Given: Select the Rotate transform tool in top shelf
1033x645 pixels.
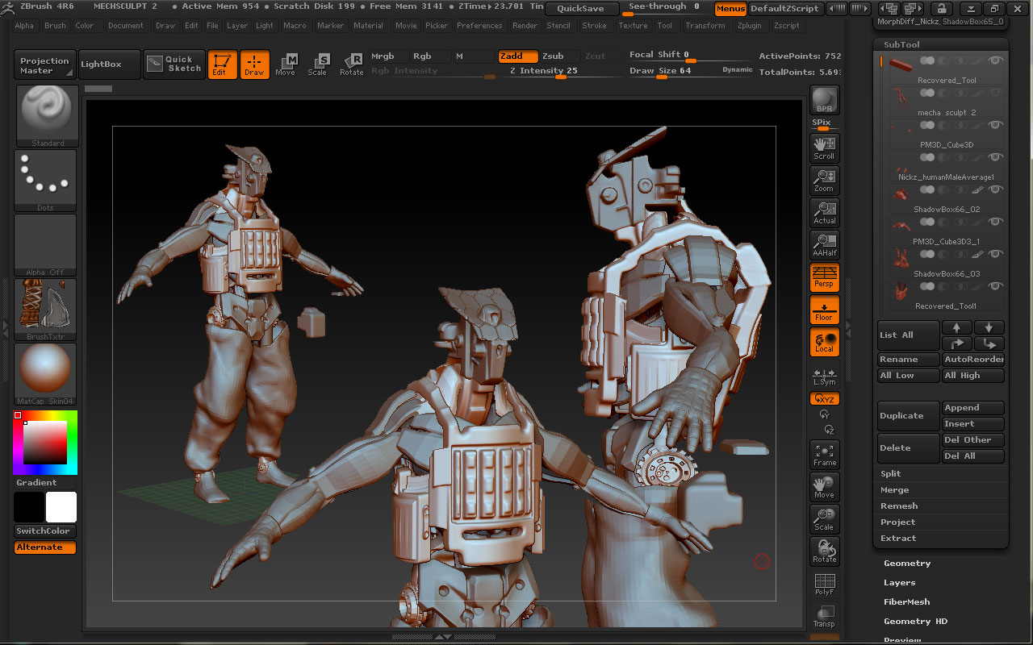Looking at the screenshot, I should tap(352, 64).
